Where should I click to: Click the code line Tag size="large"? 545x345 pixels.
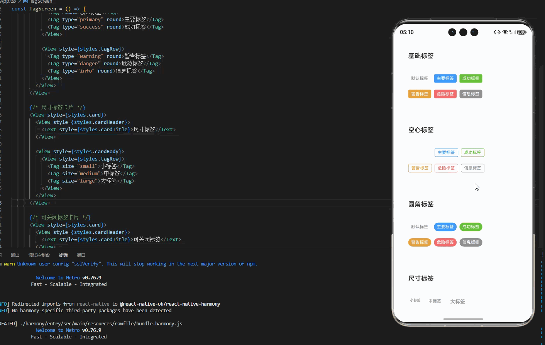click(91, 181)
